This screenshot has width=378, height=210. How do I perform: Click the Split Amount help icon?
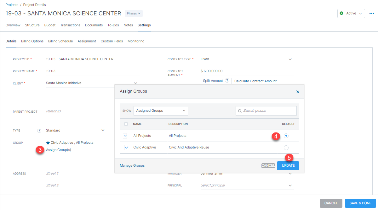(228, 80)
